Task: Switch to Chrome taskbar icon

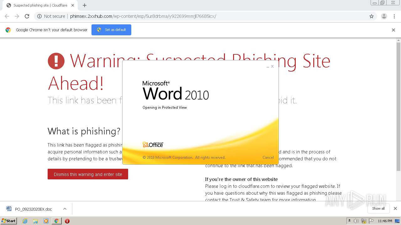Action: tap(56, 221)
